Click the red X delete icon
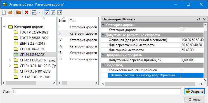This screenshot has height=103, width=208. pyautogui.click(x=27, y=13)
